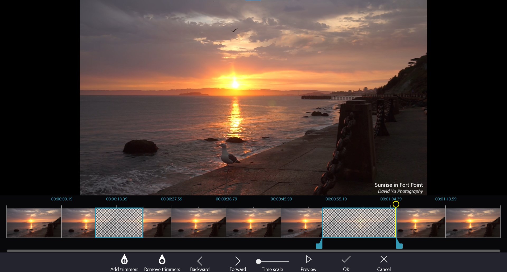This screenshot has width=507, height=272.
Task: Click the Time scale slider handle
Action: (x=259, y=262)
